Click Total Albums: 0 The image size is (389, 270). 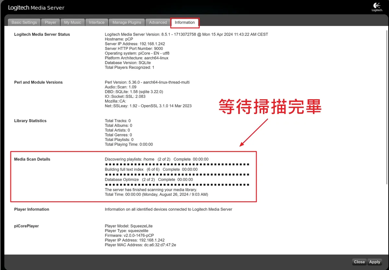pyautogui.click(x=118, y=125)
